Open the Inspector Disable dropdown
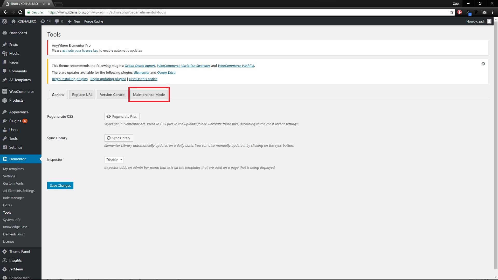Viewport: 498px width, 280px height. click(114, 160)
